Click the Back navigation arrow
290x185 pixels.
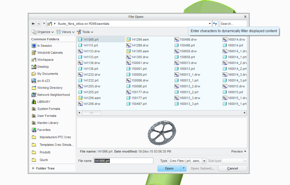pyautogui.click(x=33, y=24)
